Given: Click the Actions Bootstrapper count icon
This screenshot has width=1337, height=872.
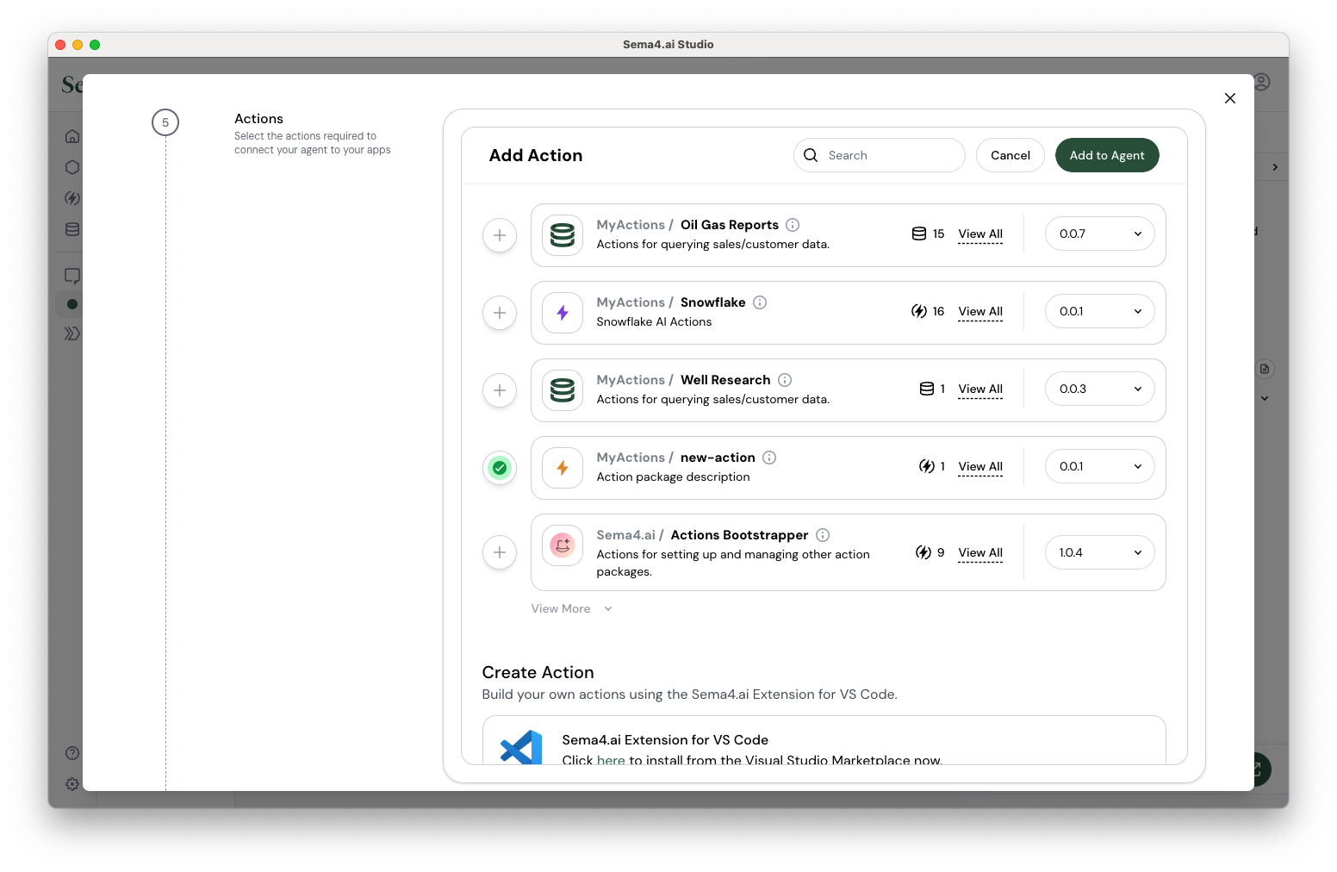Looking at the screenshot, I should [923, 552].
